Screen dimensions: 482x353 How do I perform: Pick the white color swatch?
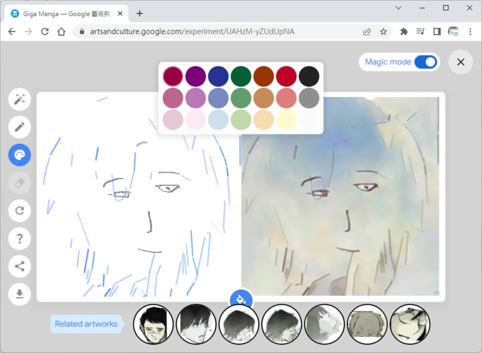coord(309,120)
